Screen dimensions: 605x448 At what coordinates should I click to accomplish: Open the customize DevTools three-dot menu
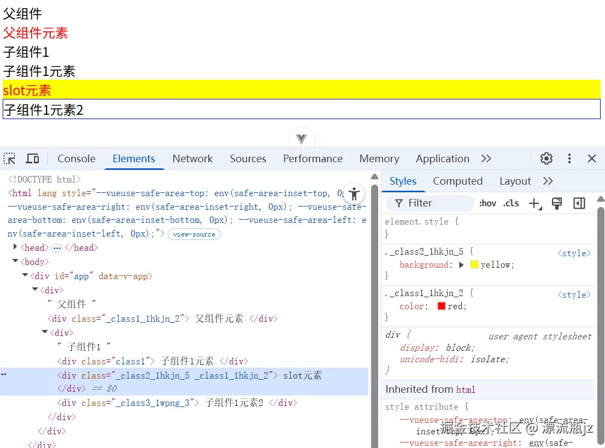pos(569,158)
